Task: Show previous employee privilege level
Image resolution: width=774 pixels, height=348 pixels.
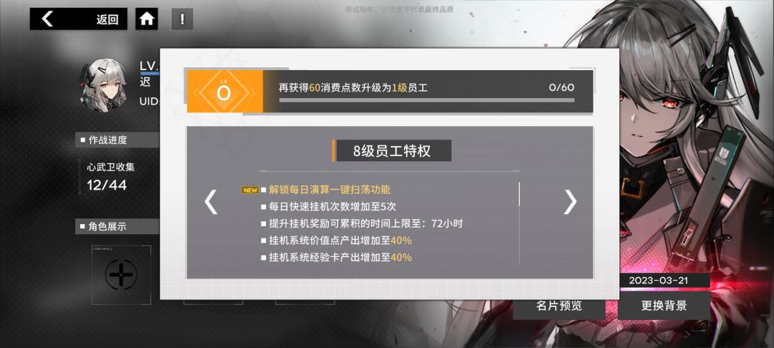Action: [x=211, y=202]
